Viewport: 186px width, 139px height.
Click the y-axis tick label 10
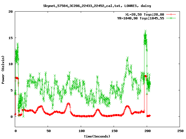click(10, 64)
